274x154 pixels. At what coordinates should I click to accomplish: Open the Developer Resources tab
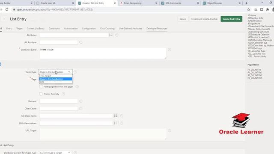pyautogui.click(x=157, y=29)
